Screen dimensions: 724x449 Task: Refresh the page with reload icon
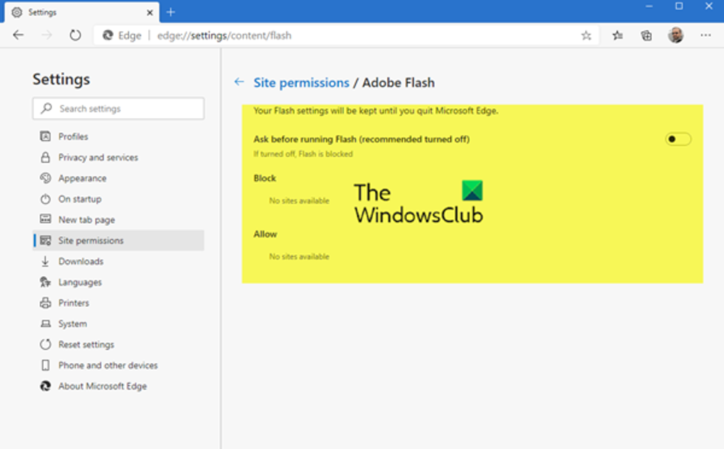[x=75, y=36]
